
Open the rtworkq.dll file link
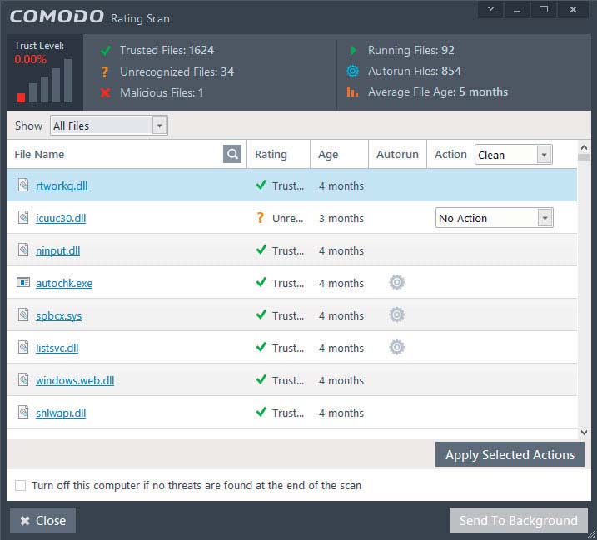point(62,186)
